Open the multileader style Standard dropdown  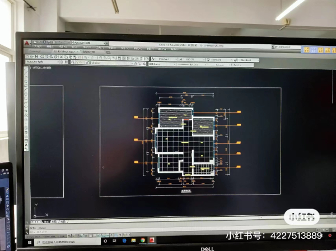[249, 60]
